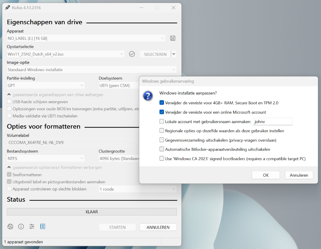Open the Bestandssysteem NTFS dropdown
Image resolution: width=321 pixels, height=249 pixels.
(46, 158)
